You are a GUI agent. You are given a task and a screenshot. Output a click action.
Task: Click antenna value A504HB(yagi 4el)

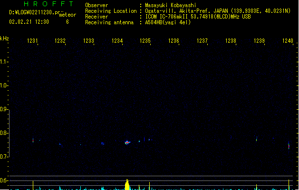coord(168,22)
